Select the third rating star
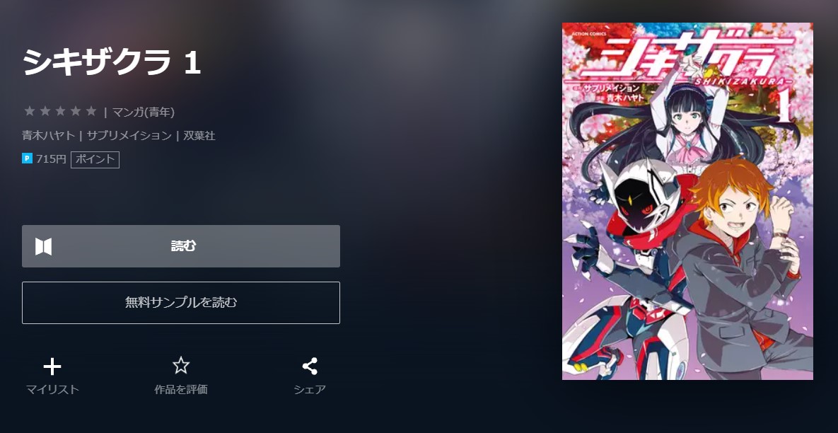 point(60,111)
